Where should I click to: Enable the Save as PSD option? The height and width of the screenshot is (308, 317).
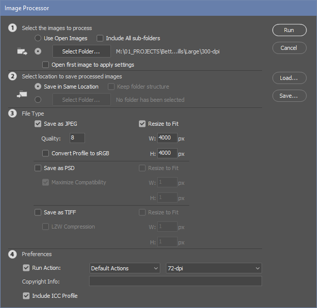coord(38,168)
